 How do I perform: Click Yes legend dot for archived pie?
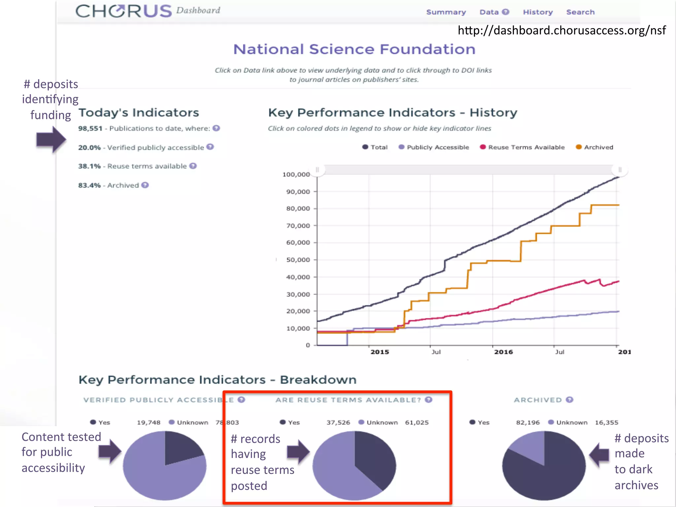click(x=472, y=422)
